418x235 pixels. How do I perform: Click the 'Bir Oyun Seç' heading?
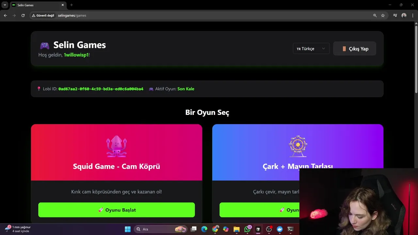click(x=207, y=113)
